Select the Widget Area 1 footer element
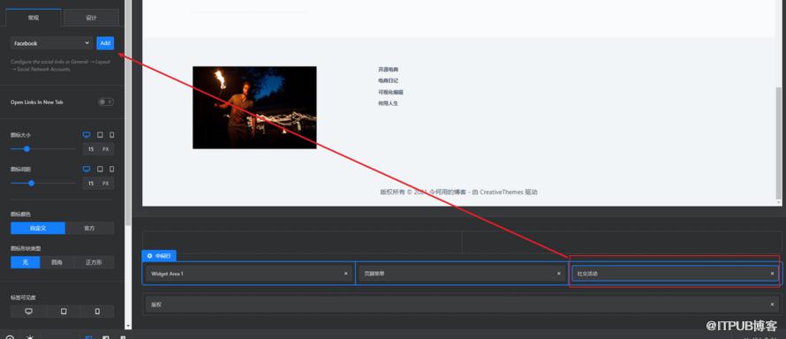Image resolution: width=786 pixels, height=339 pixels. pos(249,274)
